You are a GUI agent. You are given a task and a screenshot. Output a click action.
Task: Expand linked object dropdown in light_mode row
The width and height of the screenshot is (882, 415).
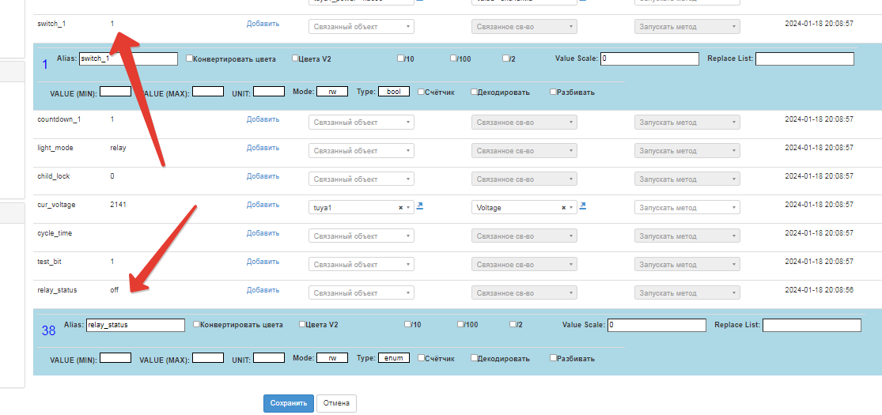pyautogui.click(x=361, y=151)
